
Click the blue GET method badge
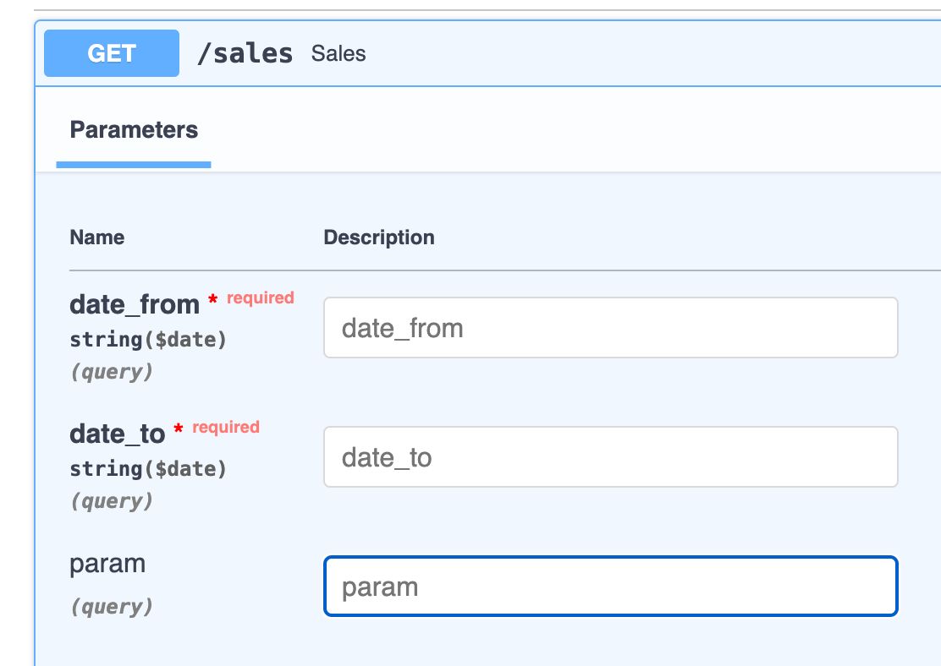(x=112, y=53)
